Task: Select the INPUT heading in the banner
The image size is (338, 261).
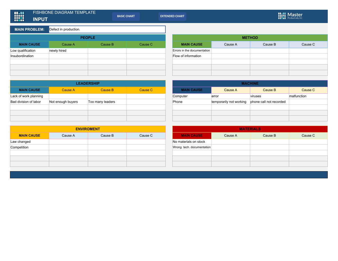Action: click(40, 19)
